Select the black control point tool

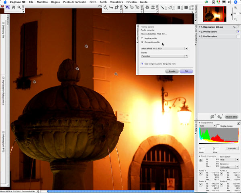click(126, 7)
